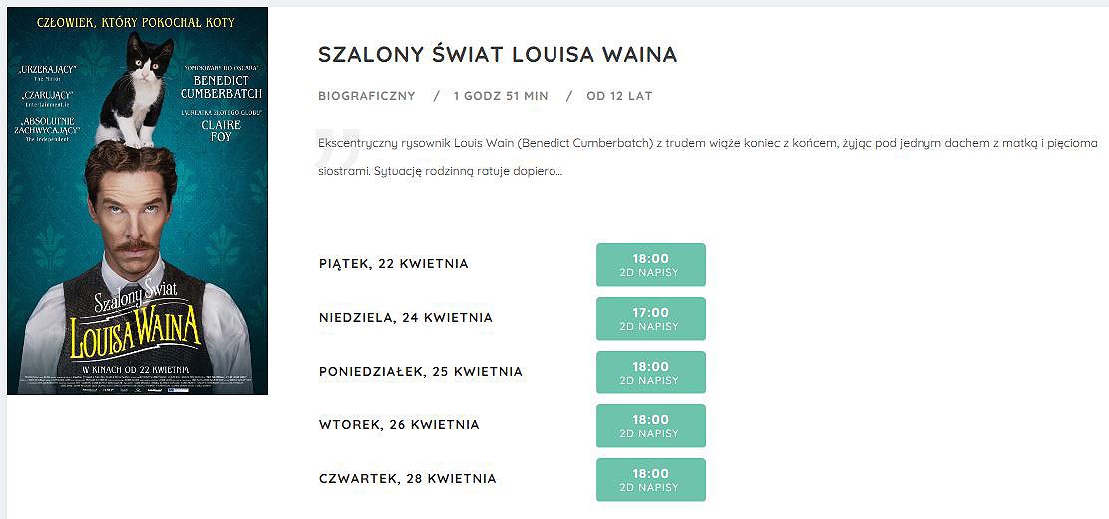Click Benedict Cumberbatch name on poster

point(221,87)
